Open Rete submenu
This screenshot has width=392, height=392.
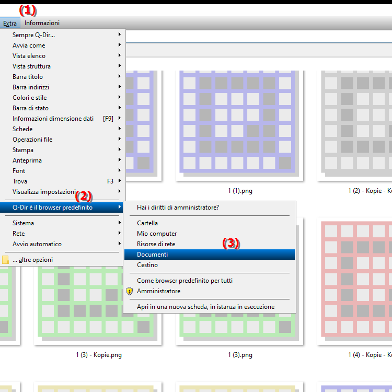(x=62, y=234)
